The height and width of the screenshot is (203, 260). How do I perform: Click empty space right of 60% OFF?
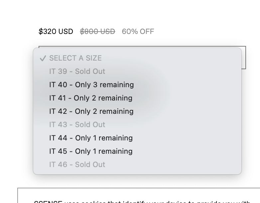click(x=199, y=32)
